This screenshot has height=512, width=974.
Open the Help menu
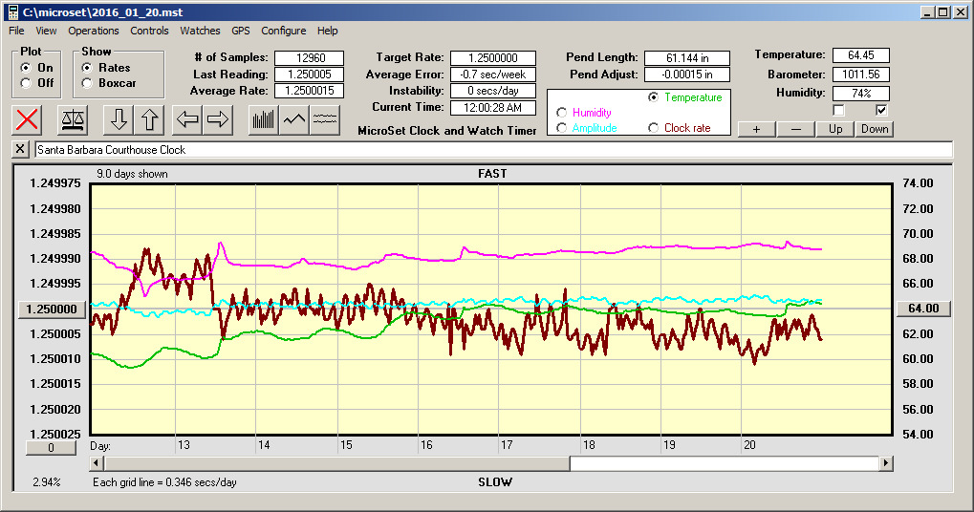[x=327, y=31]
